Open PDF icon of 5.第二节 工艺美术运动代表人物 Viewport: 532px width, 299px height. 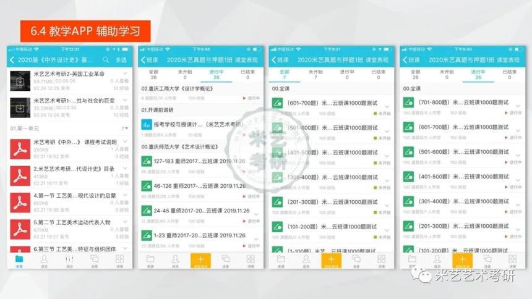(20, 230)
